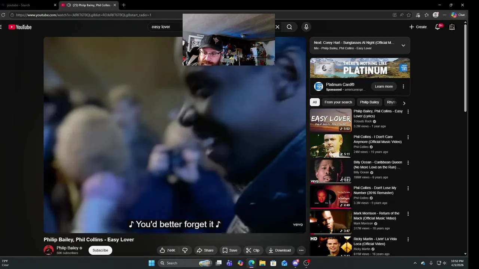Image resolution: width=479 pixels, height=269 pixels.
Task: Open options for Easy Lover (Lyrics) video
Action: click(408, 111)
